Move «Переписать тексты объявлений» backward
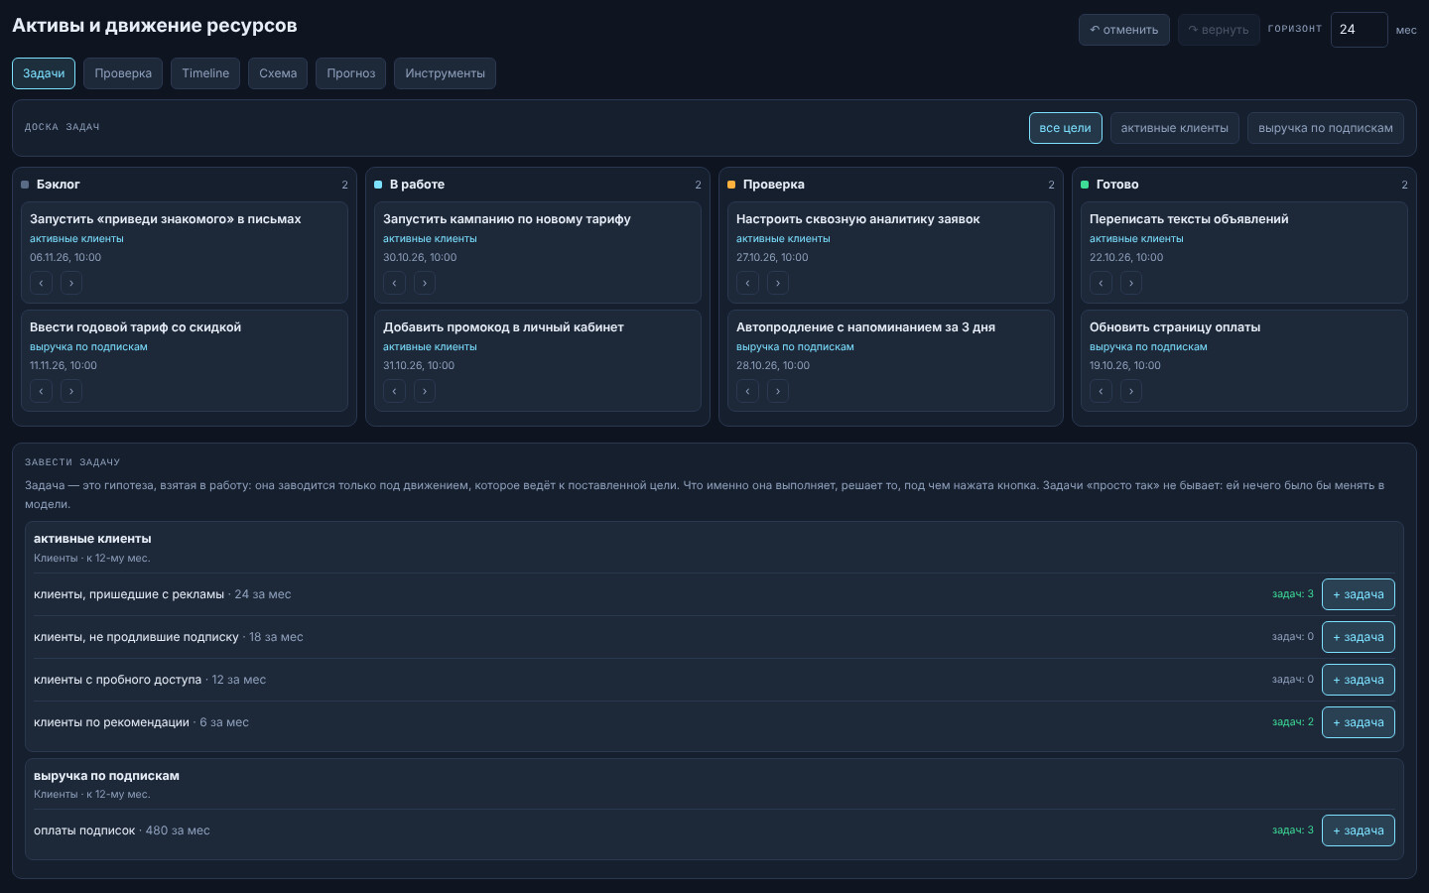 [x=1101, y=284]
